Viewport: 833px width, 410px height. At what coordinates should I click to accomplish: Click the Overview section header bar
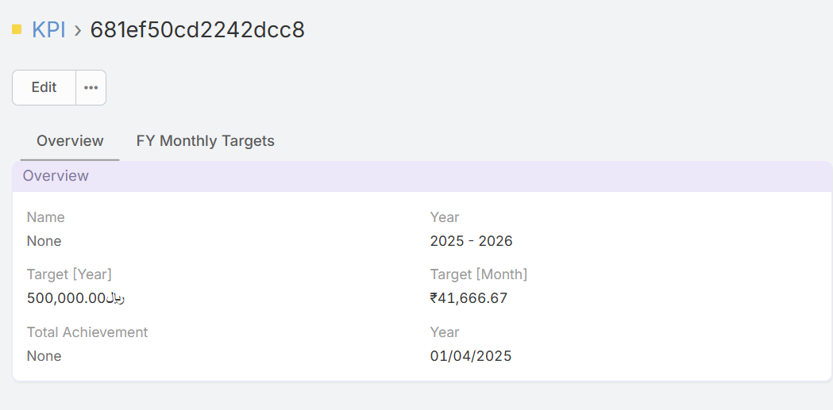pos(422,176)
